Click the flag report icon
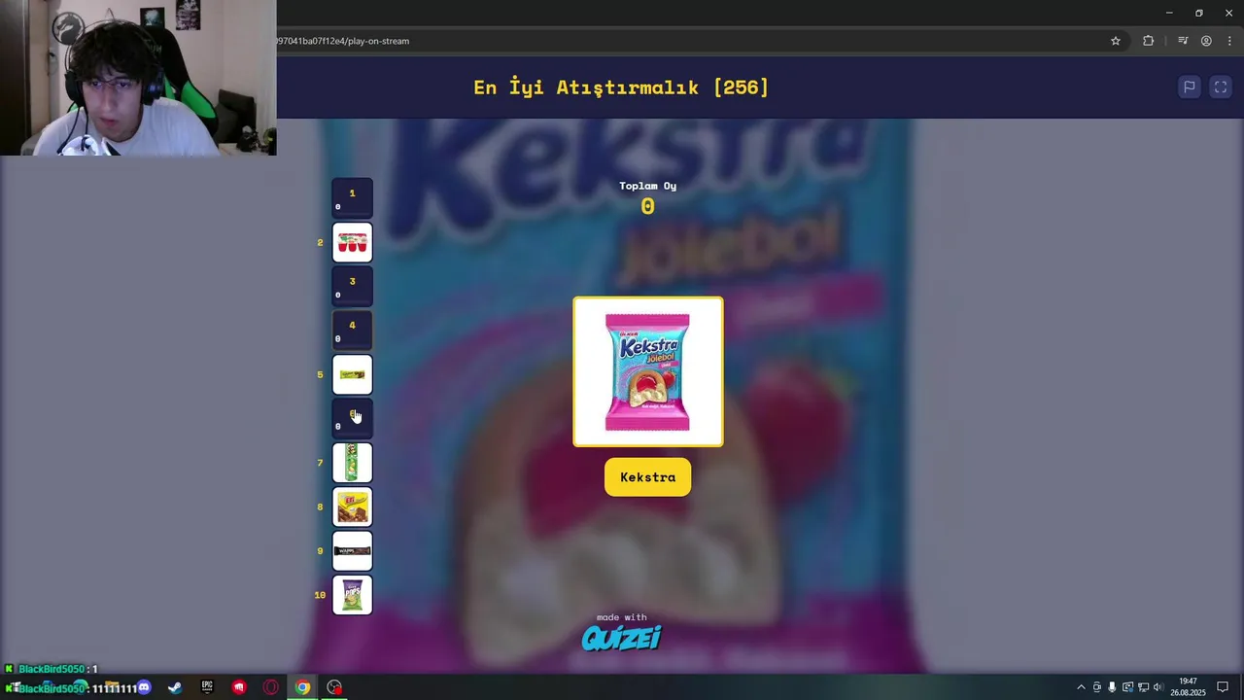 click(1189, 87)
